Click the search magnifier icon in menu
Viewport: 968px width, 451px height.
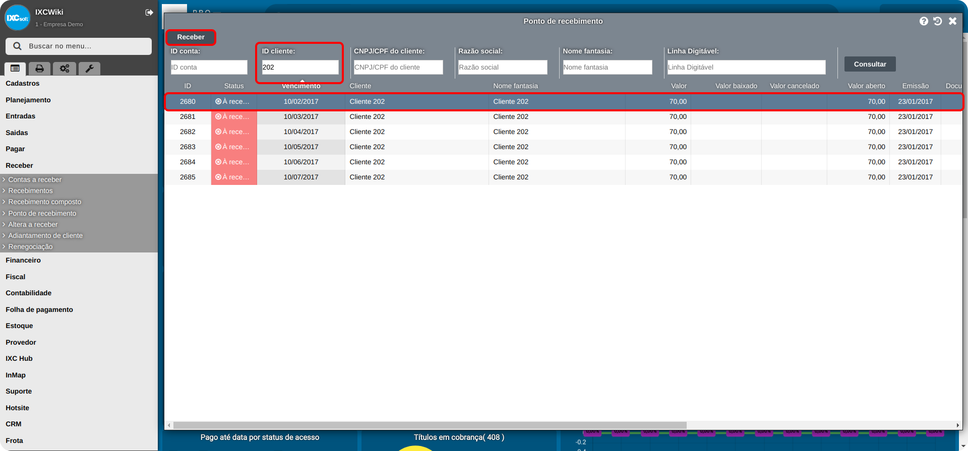point(17,46)
